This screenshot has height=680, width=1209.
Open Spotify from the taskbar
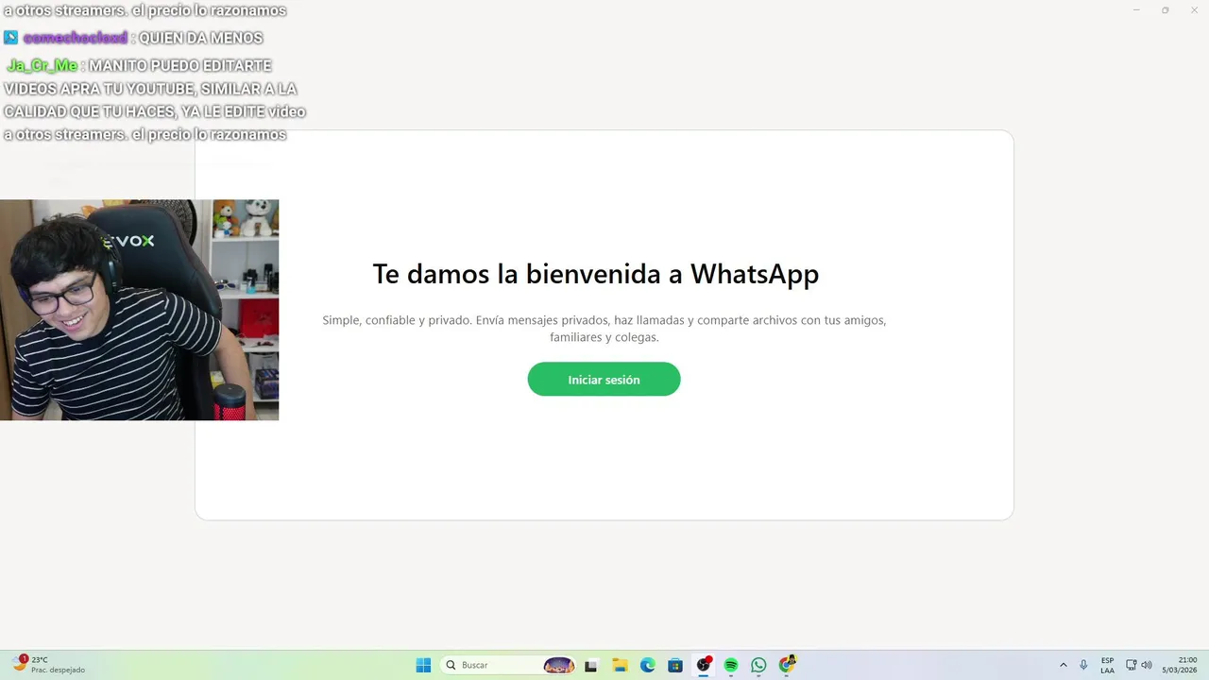tap(731, 665)
